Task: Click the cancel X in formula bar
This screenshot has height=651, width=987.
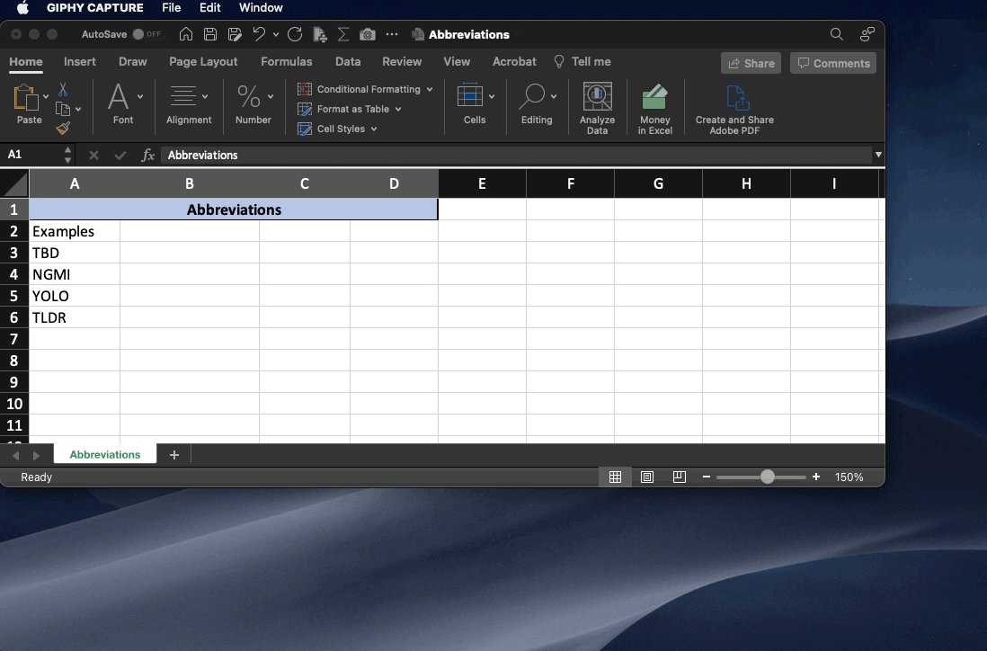Action: [93, 155]
